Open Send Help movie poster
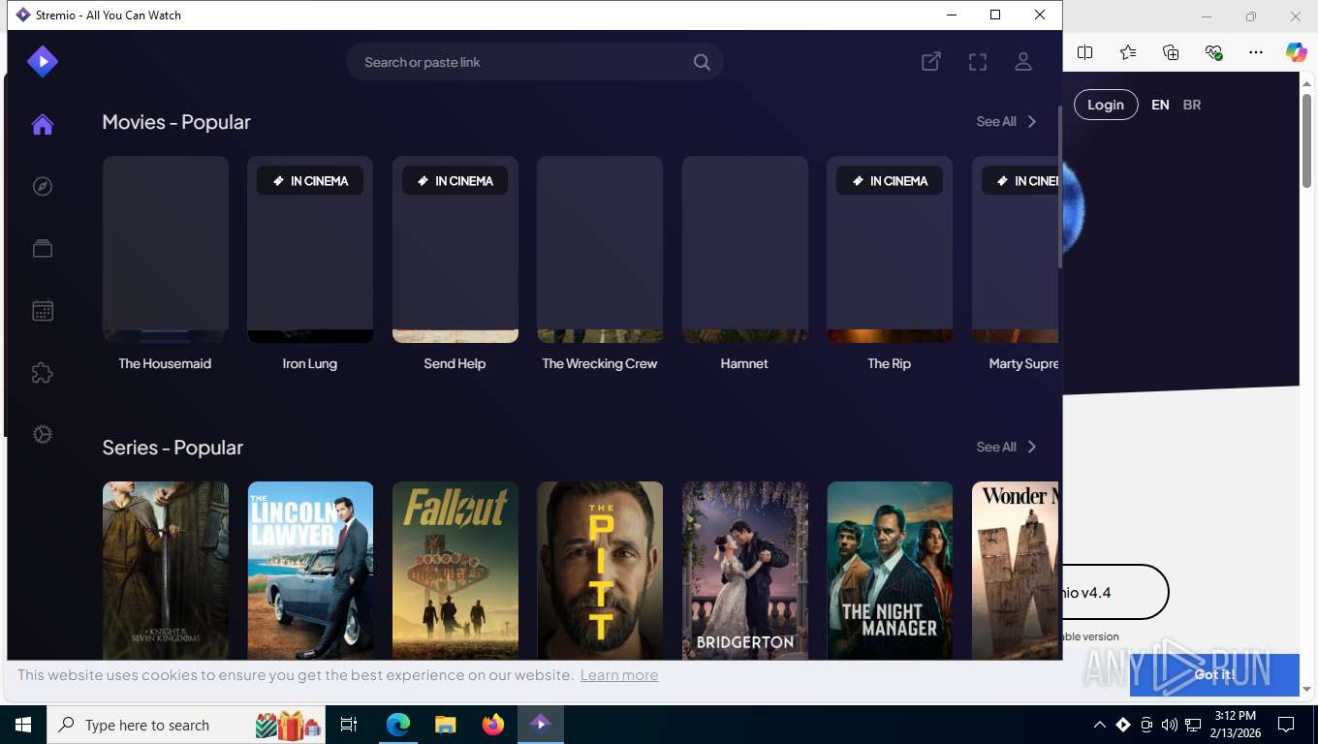 click(x=455, y=249)
